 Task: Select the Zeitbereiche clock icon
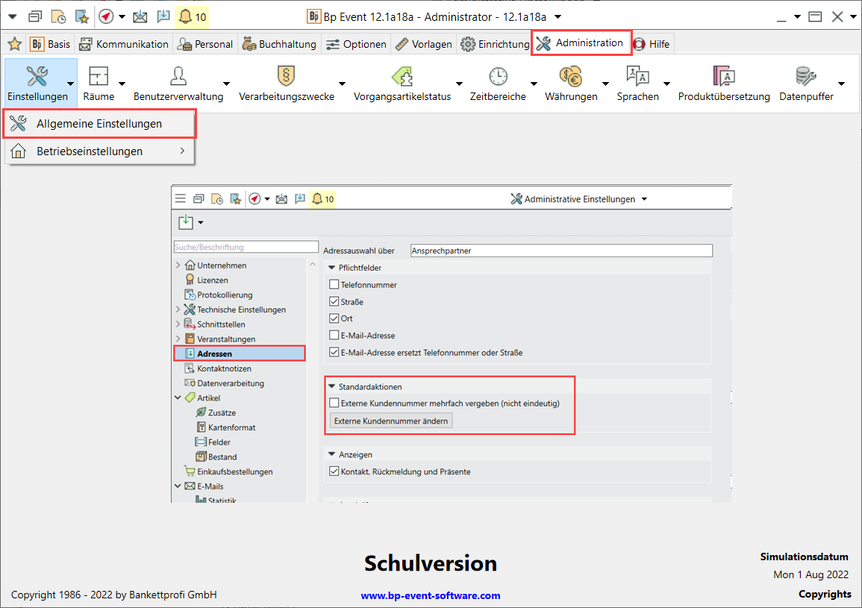498,76
